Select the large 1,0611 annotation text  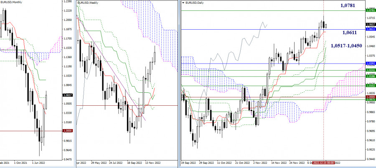click(349, 33)
